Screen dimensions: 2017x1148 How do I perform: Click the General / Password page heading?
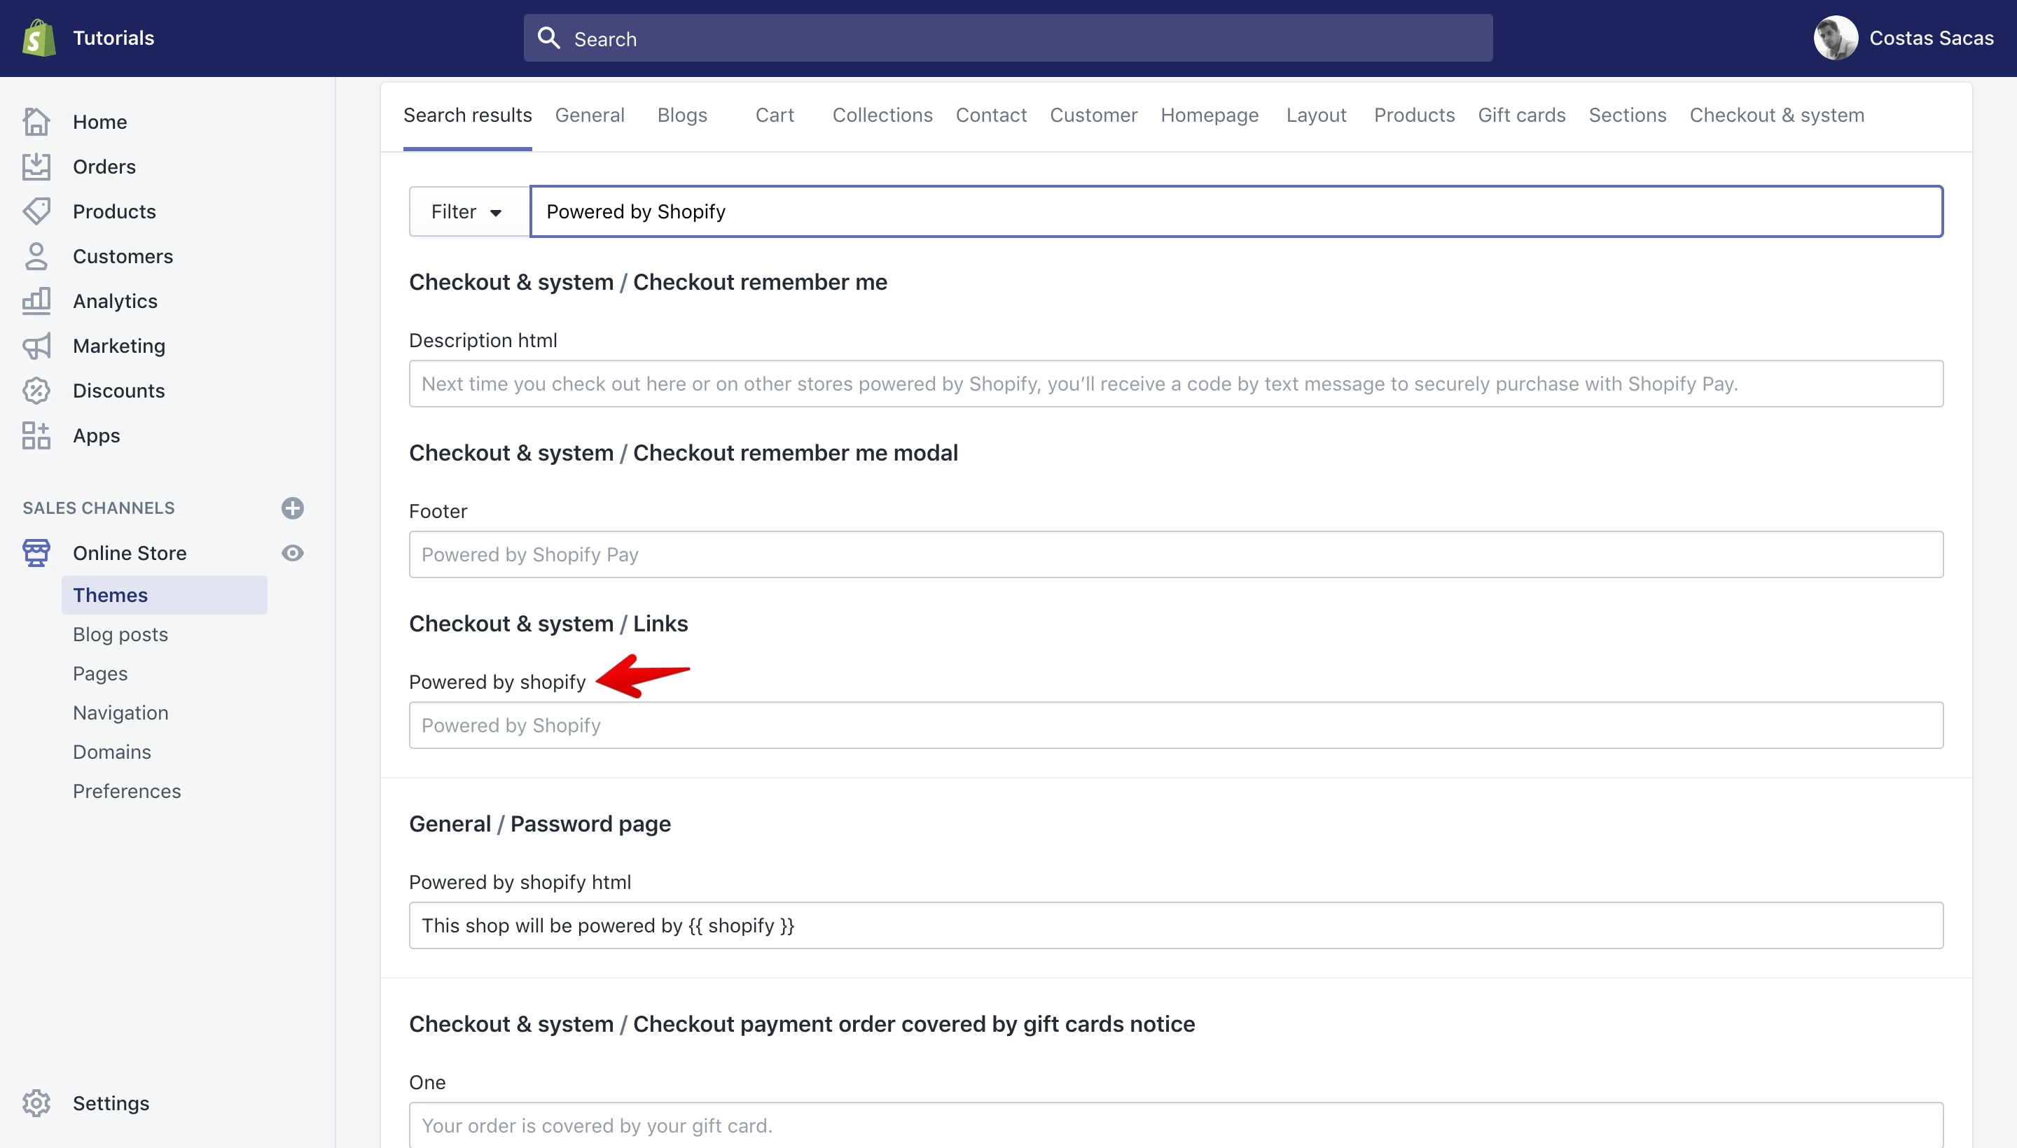tap(539, 823)
